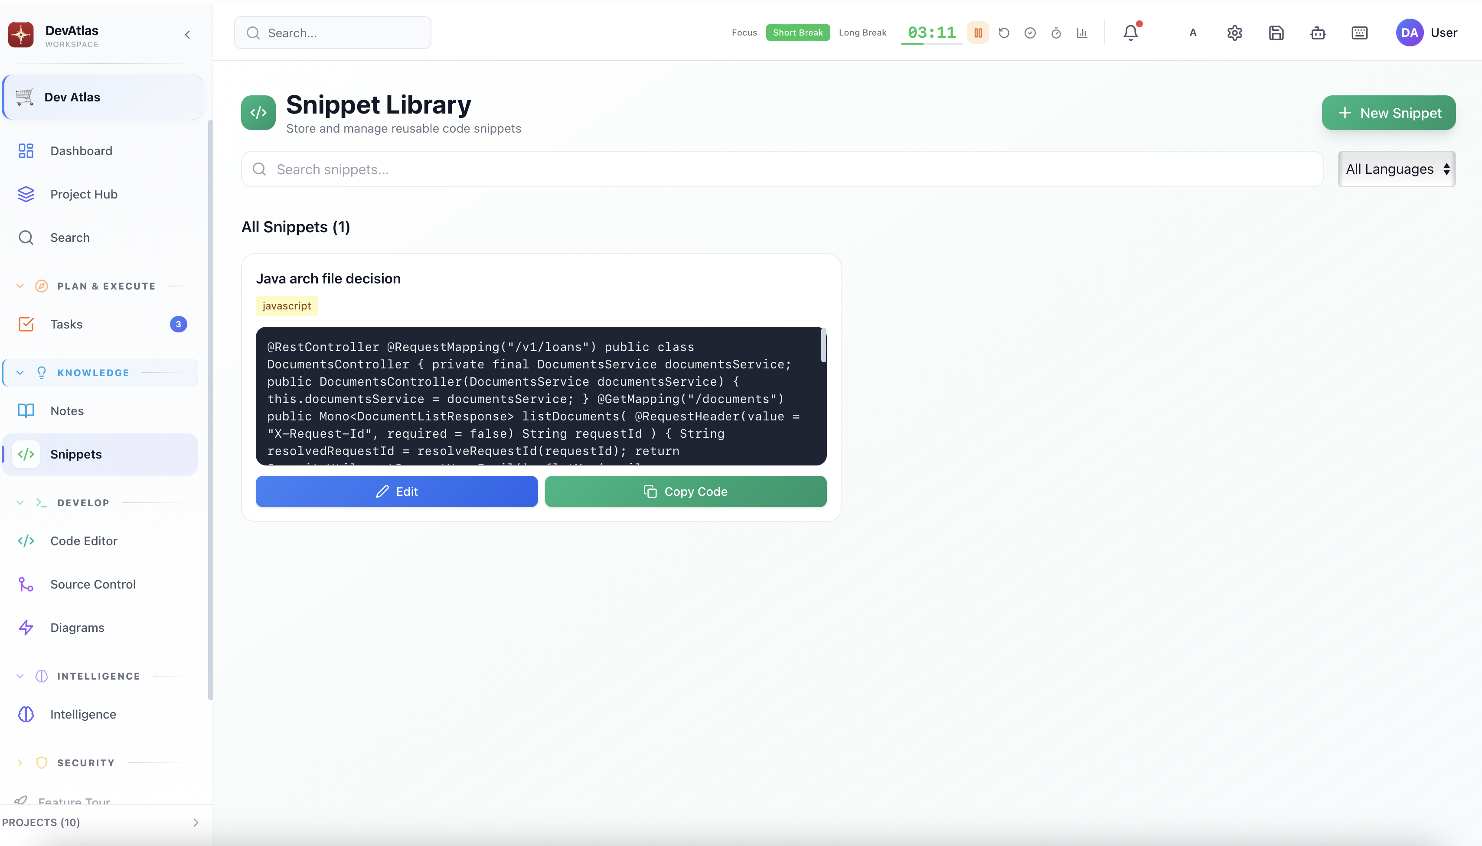Collapse the KNOWLEDGE section
The width and height of the screenshot is (1482, 846).
[20, 372]
